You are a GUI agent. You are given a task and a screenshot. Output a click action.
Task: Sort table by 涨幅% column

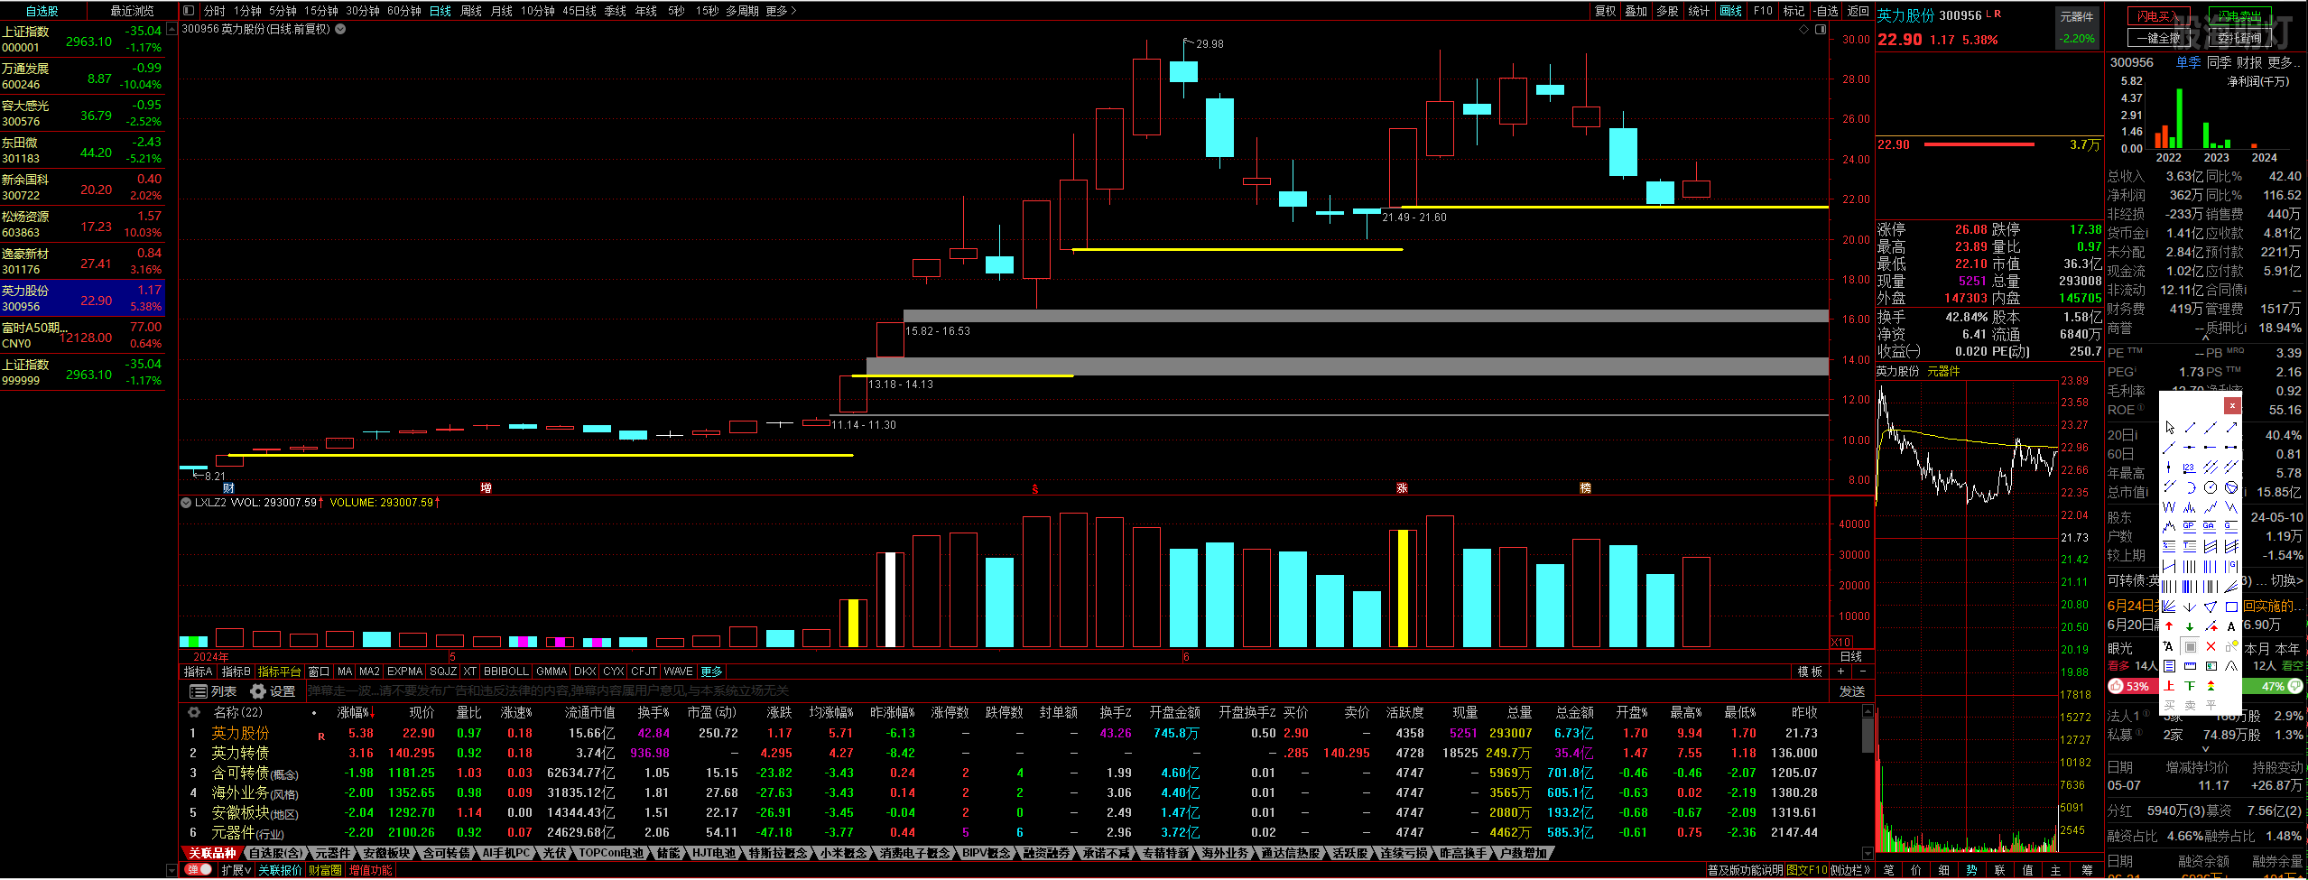356,712
